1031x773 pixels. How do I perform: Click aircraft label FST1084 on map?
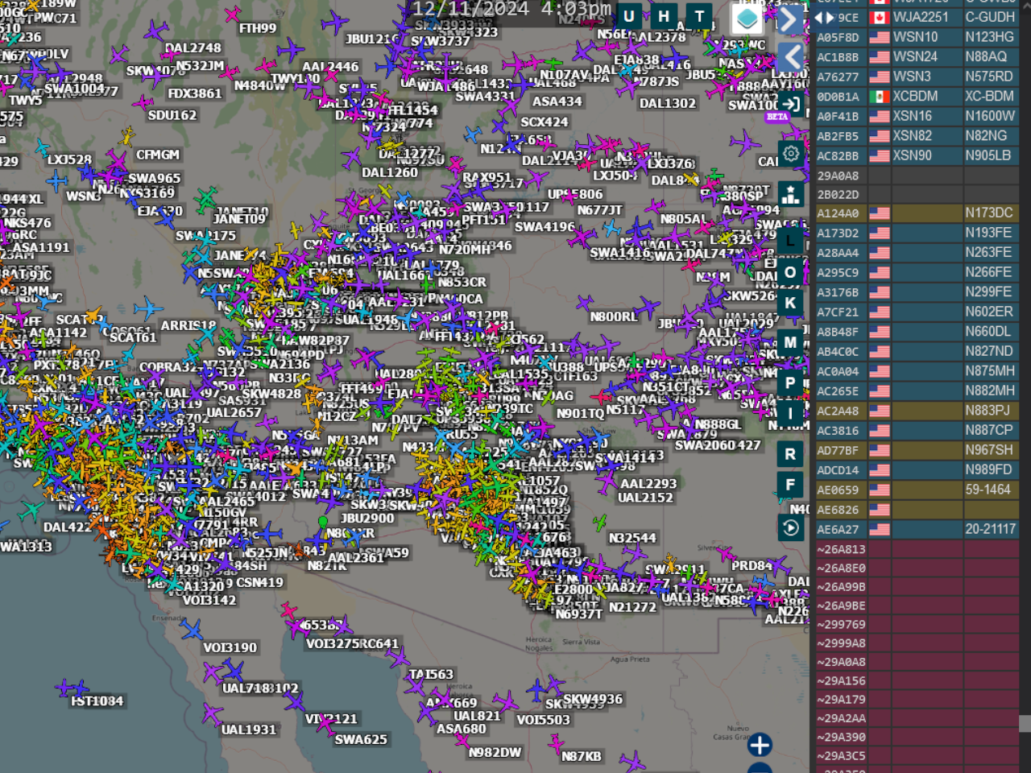(x=97, y=701)
